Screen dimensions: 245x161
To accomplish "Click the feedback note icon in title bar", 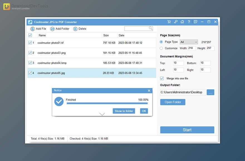I will (x=195, y=21).
